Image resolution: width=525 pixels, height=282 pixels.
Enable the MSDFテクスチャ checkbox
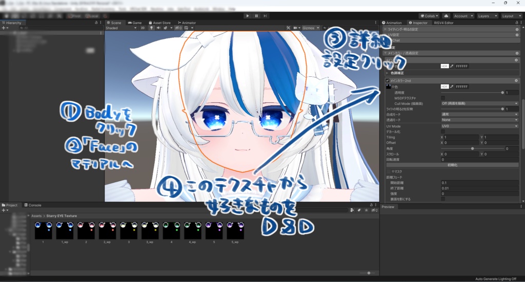click(443, 98)
